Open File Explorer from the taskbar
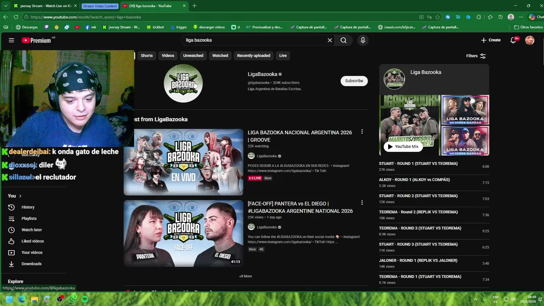544x306 pixels. (x=34, y=300)
